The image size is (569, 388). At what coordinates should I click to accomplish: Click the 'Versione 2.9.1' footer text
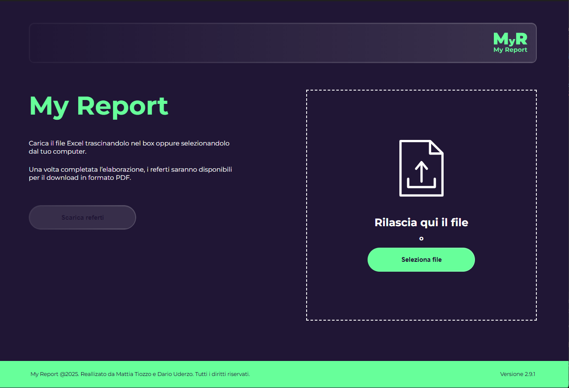tap(517, 374)
